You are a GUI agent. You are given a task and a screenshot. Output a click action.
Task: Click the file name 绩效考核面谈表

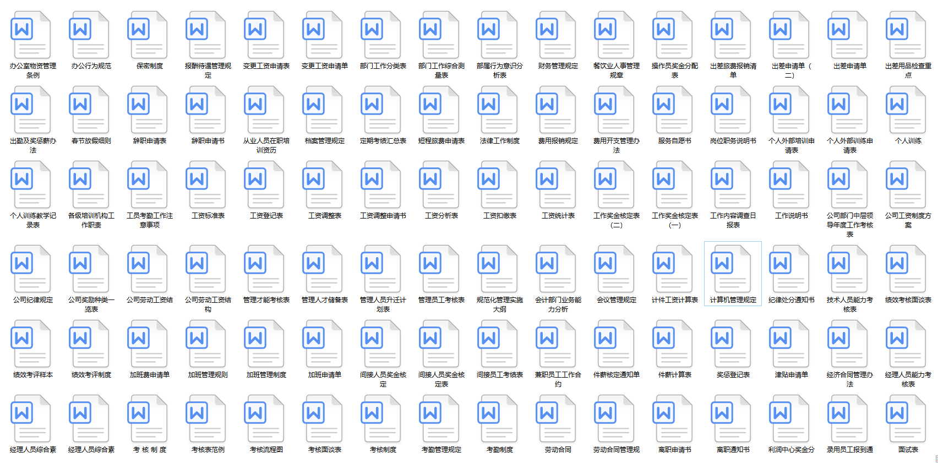click(x=908, y=300)
